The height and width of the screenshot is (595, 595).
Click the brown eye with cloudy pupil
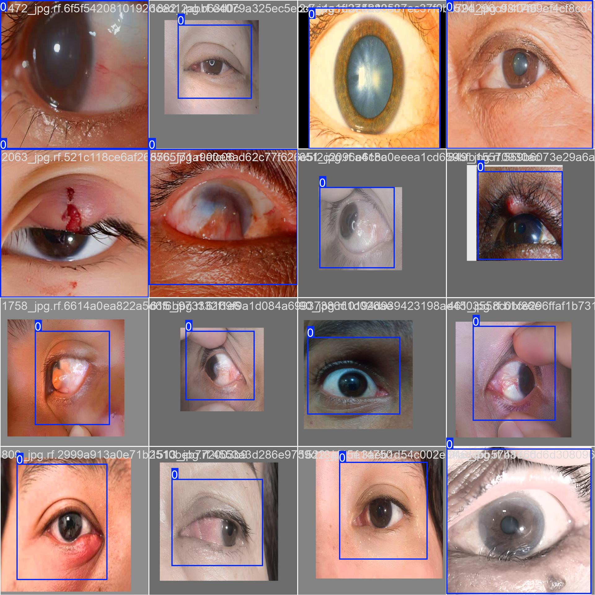pos(520,67)
